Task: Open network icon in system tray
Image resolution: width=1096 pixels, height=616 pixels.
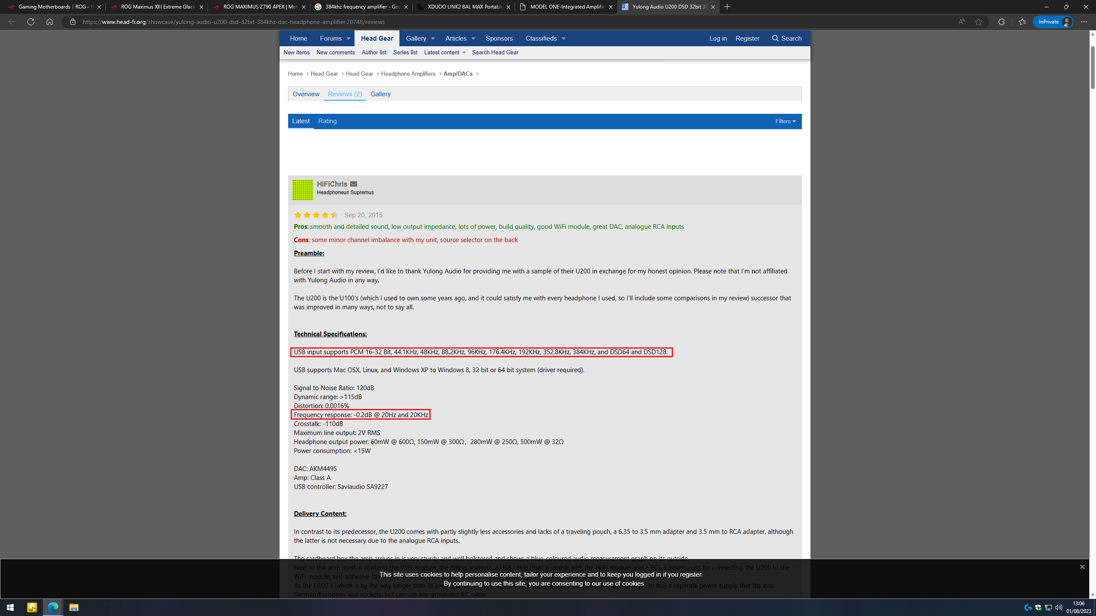Action: pyautogui.click(x=1048, y=607)
